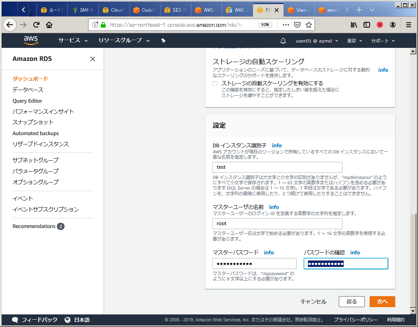
Task: Open Query Editor in sidebar
Action: click(x=27, y=101)
